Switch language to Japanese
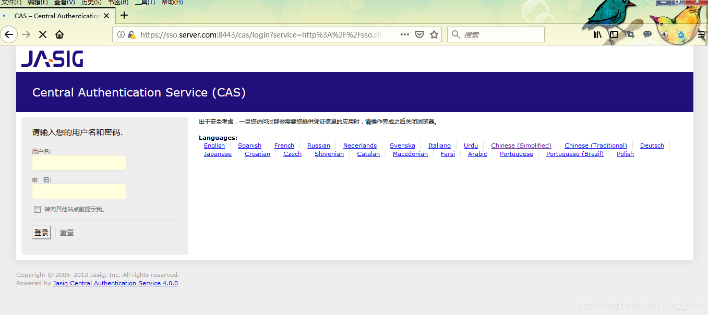Viewport: 708px width, 315px height. tap(218, 154)
